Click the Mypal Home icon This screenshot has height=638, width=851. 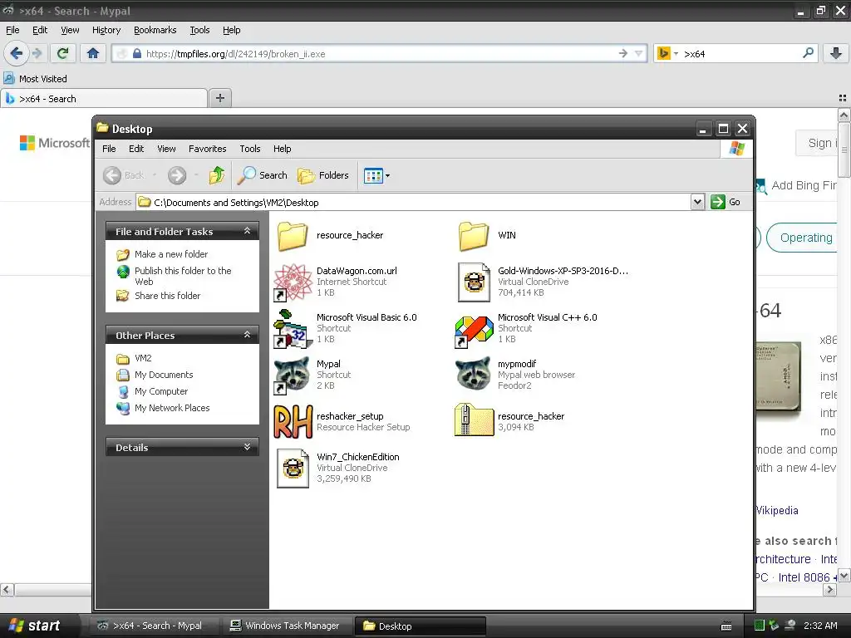pos(93,53)
